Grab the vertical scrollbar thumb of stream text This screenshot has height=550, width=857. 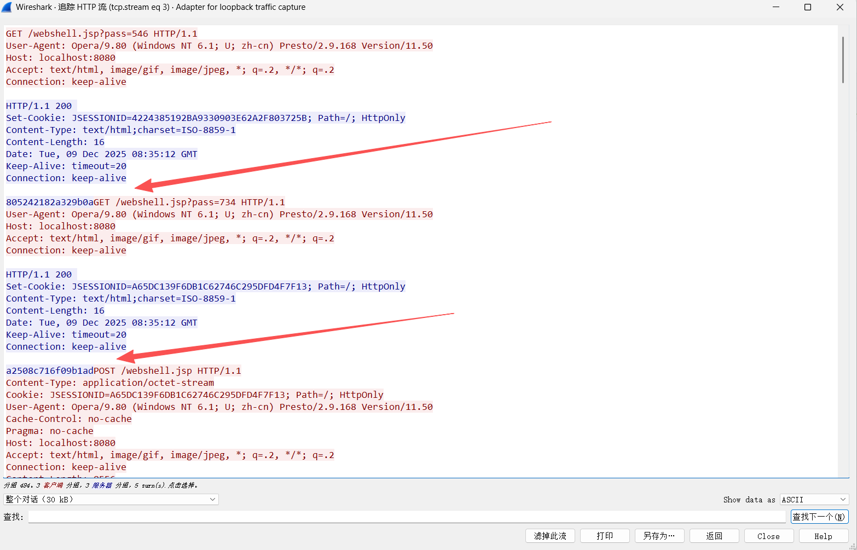(843, 60)
